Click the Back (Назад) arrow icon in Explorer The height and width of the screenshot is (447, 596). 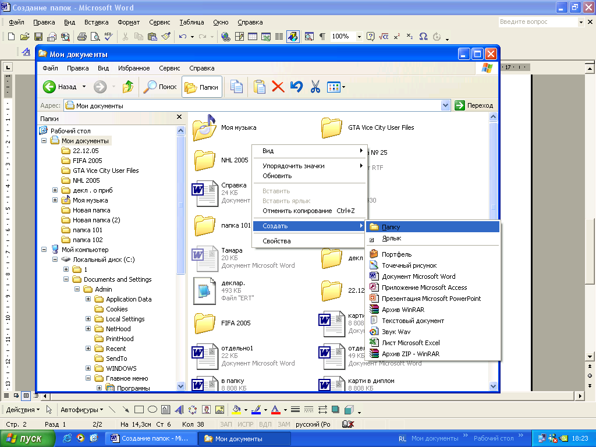coord(49,87)
